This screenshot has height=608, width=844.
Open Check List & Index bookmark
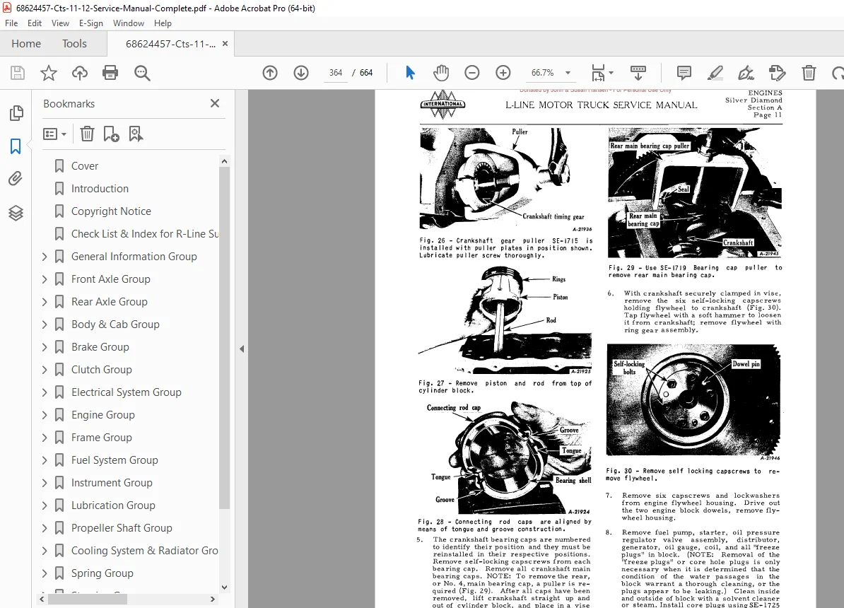pyautogui.click(x=145, y=234)
